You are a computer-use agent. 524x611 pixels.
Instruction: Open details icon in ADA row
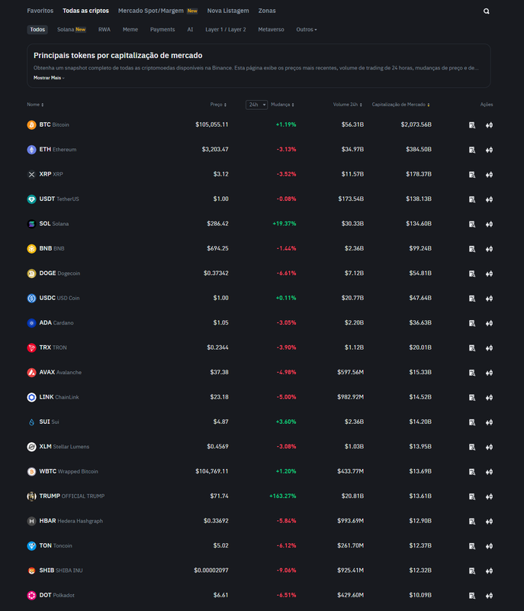(472, 323)
